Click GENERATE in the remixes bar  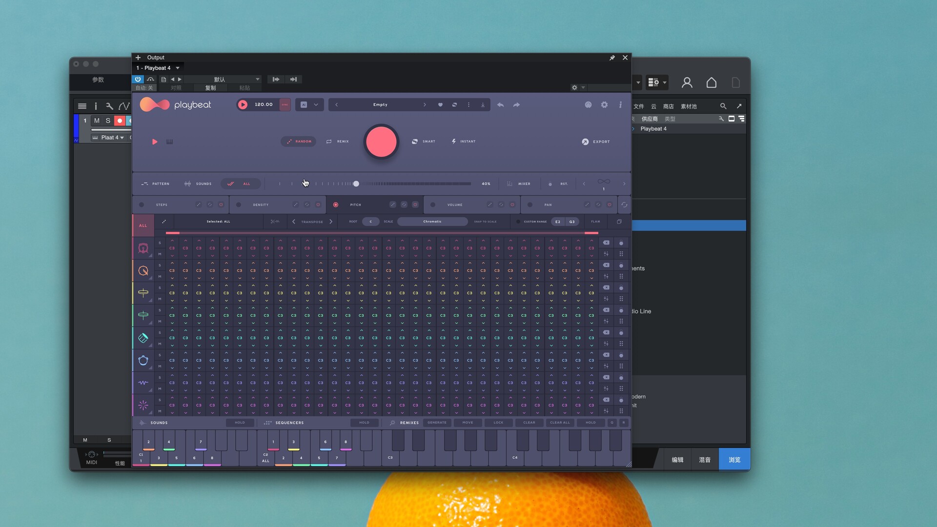coord(437,423)
